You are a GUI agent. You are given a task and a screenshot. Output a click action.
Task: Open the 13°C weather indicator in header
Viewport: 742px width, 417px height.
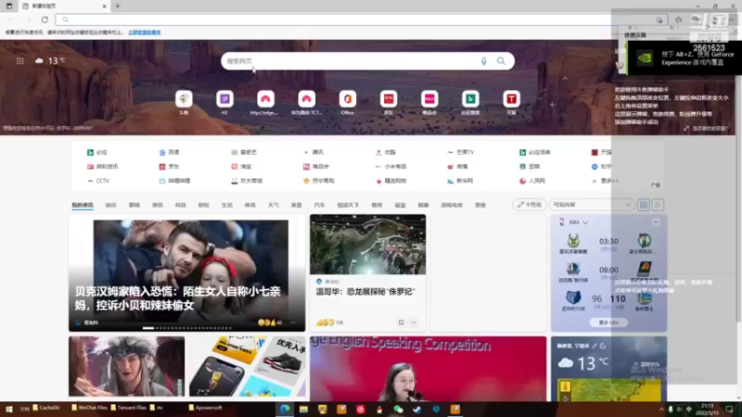pos(50,60)
